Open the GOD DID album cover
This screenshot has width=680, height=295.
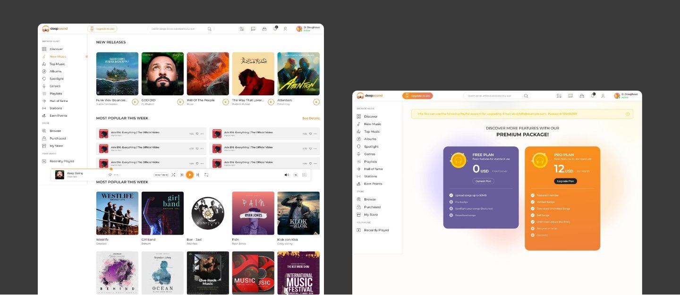[162, 74]
